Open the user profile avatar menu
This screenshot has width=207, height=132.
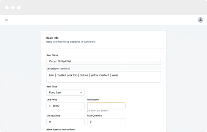pyautogui.click(x=200, y=20)
